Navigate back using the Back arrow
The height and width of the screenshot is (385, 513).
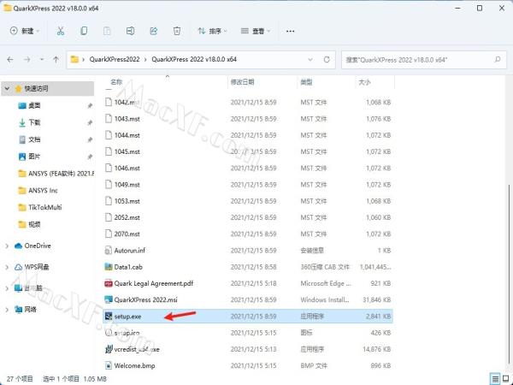coord(11,60)
